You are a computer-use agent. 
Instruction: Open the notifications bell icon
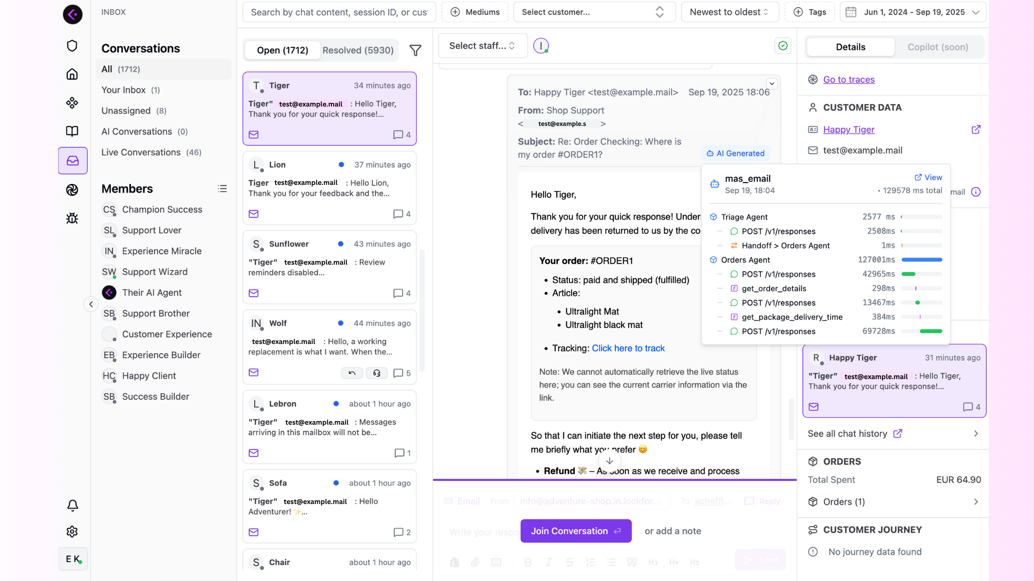72,505
